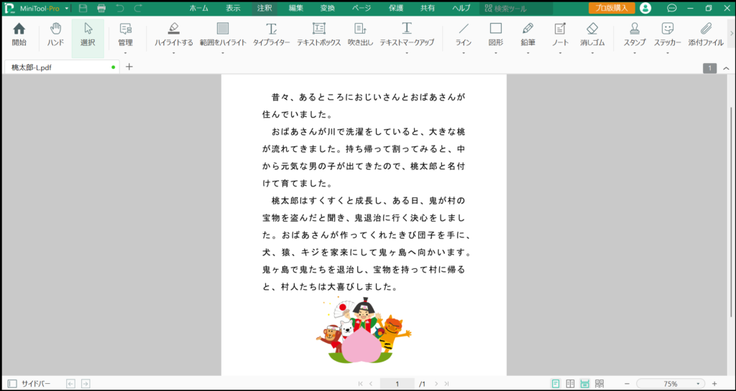
Task: Toggle the サイドバー sidebar panel
Action: [29, 384]
